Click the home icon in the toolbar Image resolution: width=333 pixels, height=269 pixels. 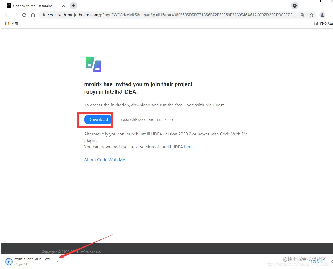point(33,15)
